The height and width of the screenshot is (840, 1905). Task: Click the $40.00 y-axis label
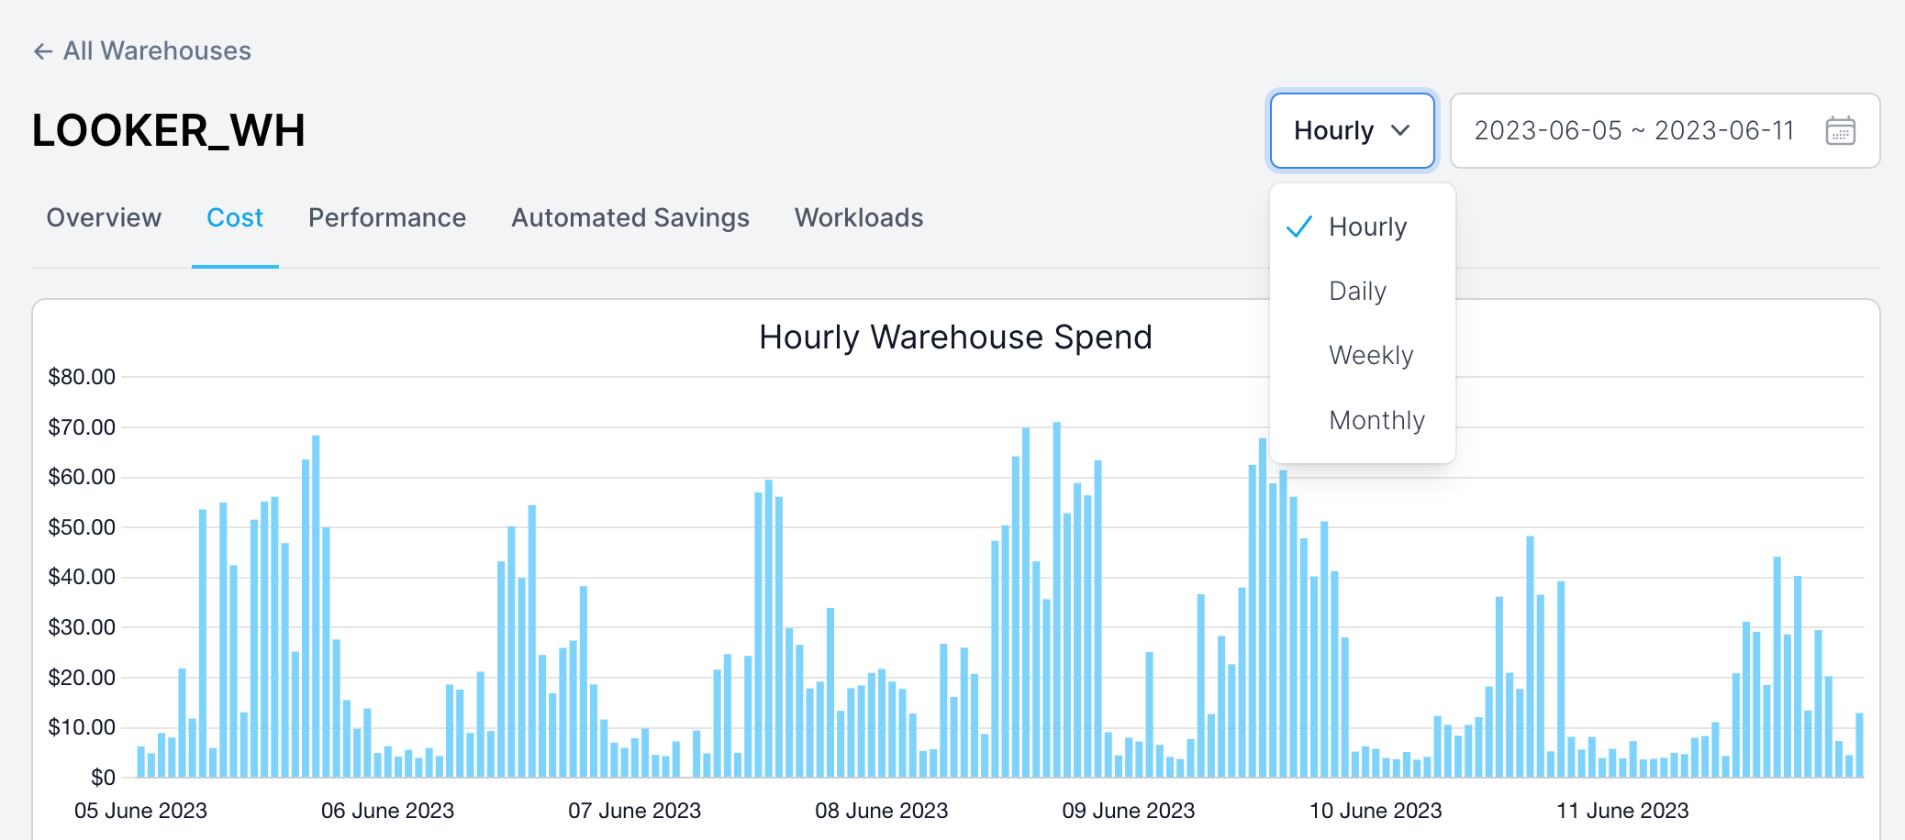tap(82, 577)
